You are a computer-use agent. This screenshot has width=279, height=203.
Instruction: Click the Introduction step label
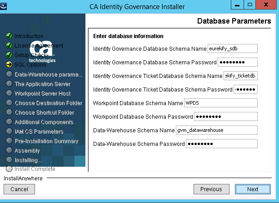[29, 36]
